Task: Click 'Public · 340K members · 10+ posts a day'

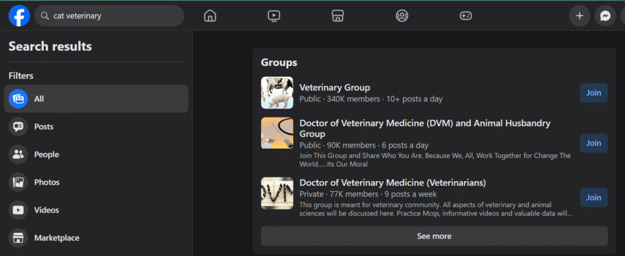Action: (x=371, y=99)
